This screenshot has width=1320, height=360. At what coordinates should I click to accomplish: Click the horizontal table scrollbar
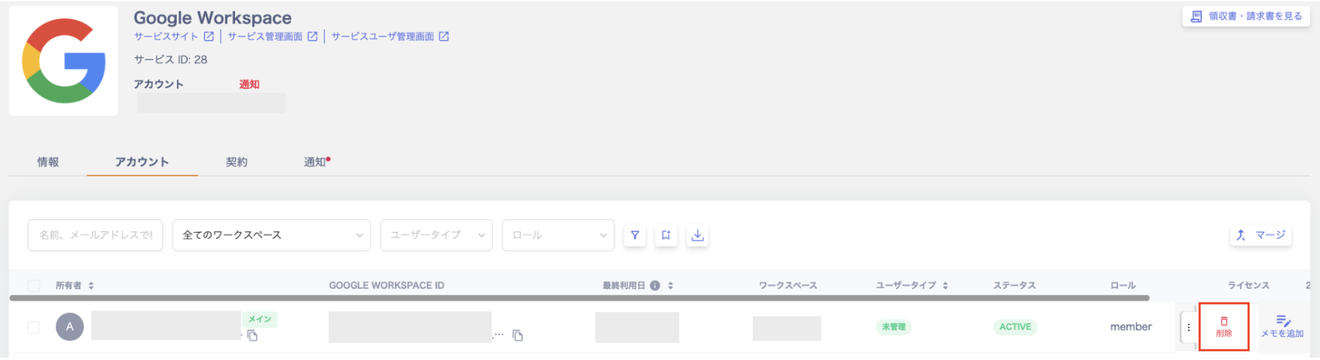point(580,298)
